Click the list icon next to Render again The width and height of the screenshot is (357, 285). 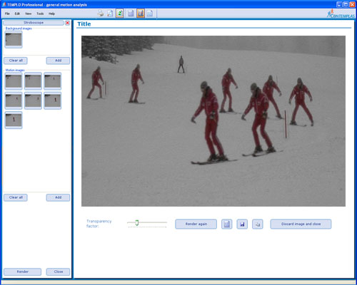227,224
